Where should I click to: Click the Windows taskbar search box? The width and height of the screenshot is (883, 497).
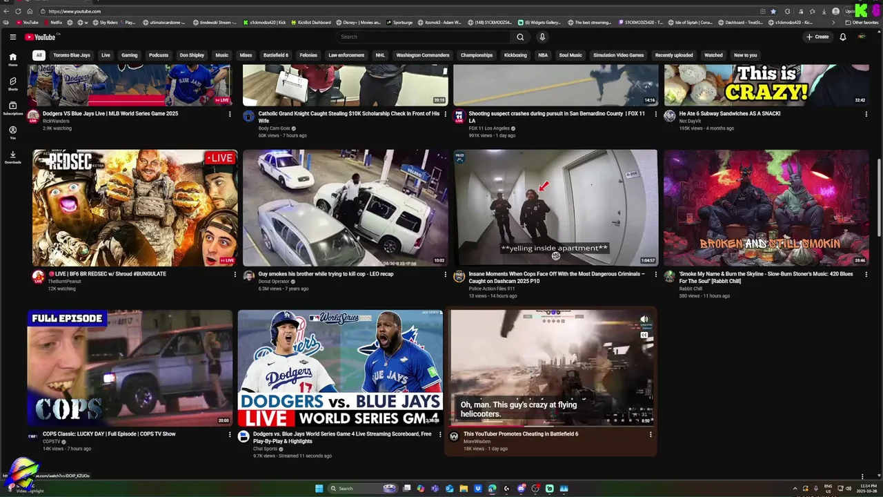coord(362,489)
